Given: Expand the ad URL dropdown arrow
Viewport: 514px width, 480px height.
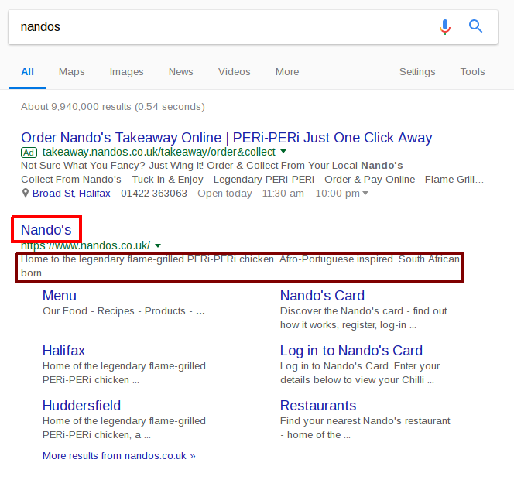Looking at the screenshot, I should [x=283, y=152].
